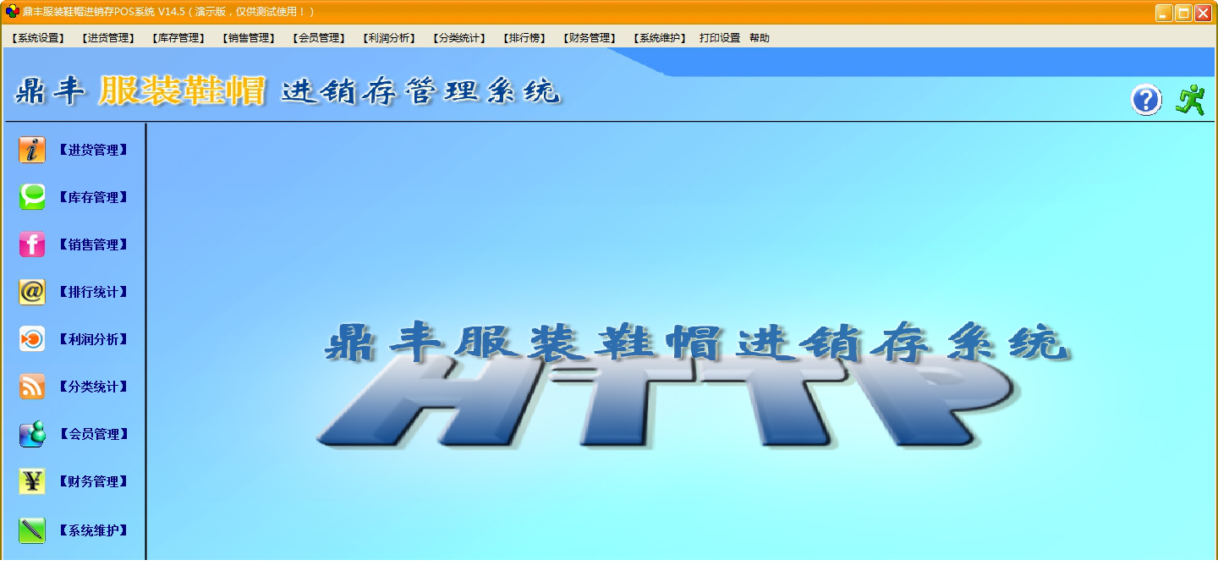Open the 【排行榜】 menu
The height and width of the screenshot is (582, 1218).
(x=524, y=38)
